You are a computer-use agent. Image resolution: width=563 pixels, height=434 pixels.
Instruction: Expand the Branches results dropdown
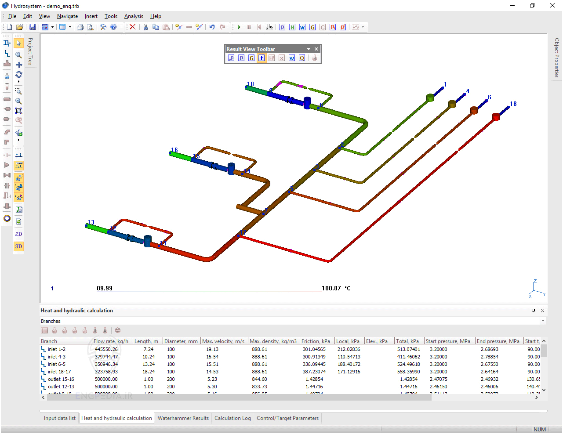(542, 321)
